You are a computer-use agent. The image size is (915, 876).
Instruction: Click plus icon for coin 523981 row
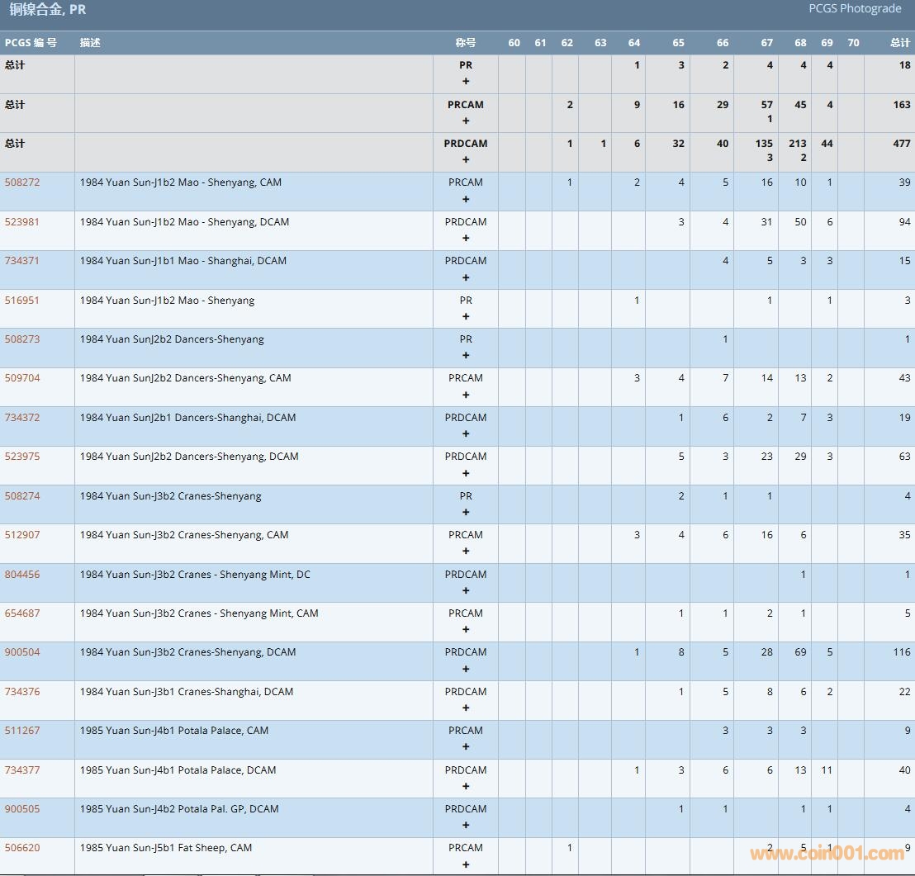466,238
